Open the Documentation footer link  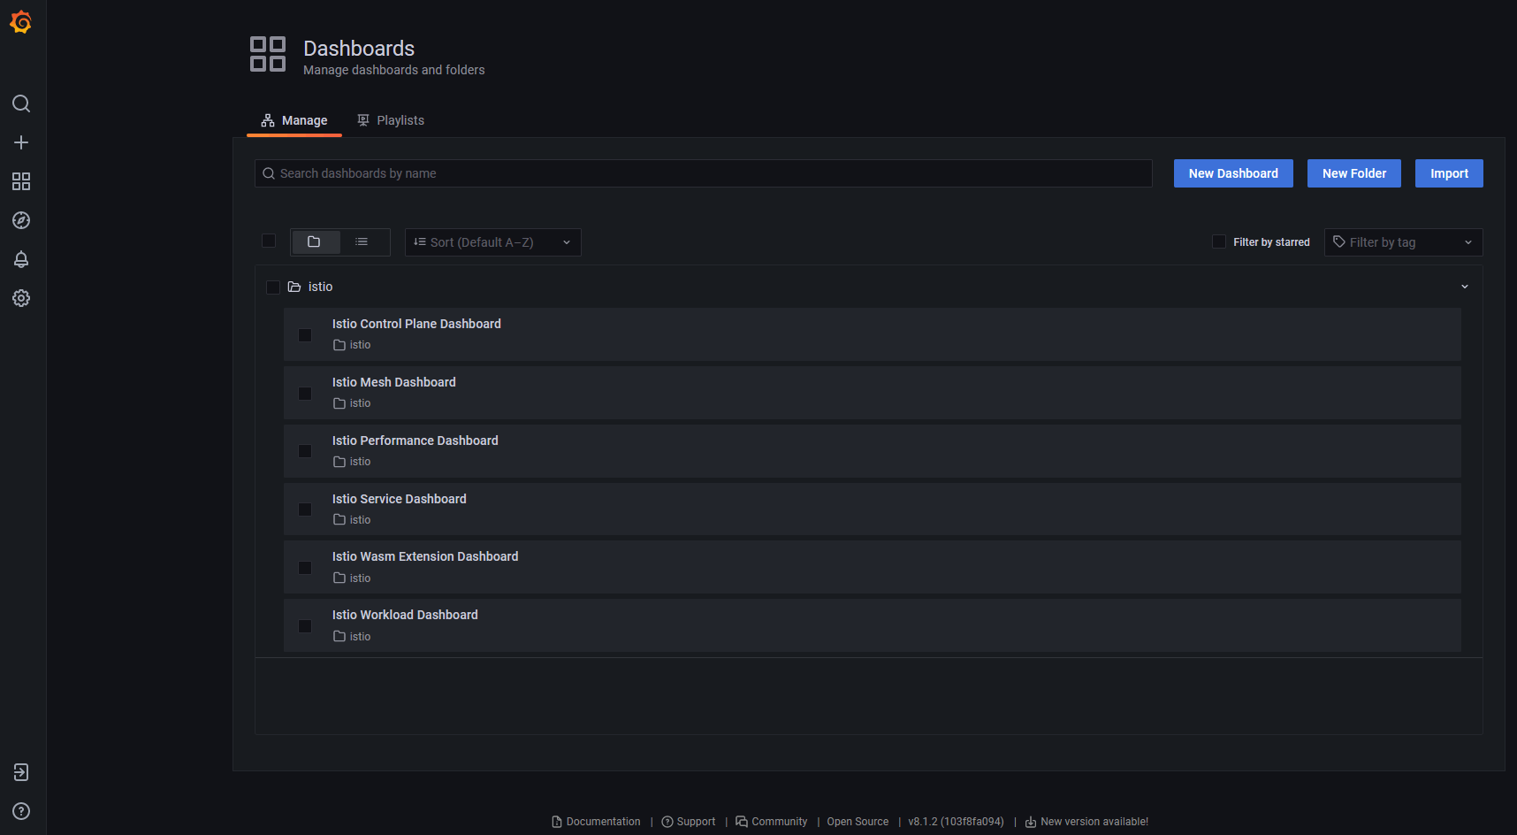pyautogui.click(x=596, y=822)
